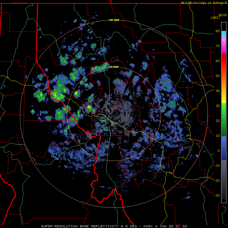Viewport: 228px width, 228px height.
Task: Click the 80 dBZ scale value
Action: point(218,31)
